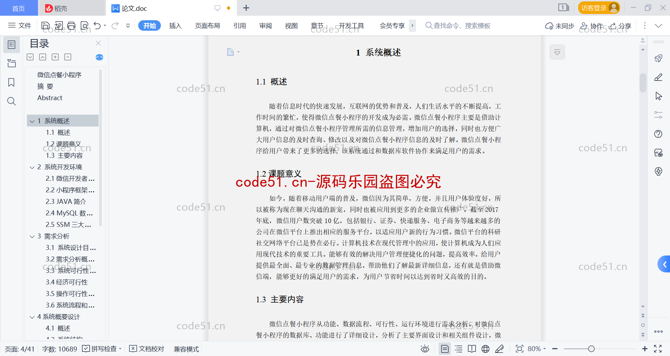Open the help question mark icon
Viewport: 670px width, 356px height.
(658, 134)
